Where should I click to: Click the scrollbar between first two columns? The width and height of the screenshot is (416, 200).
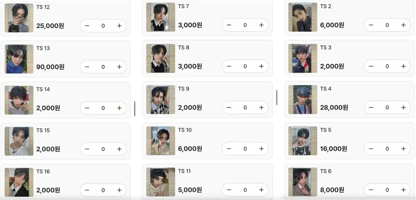tap(135, 109)
